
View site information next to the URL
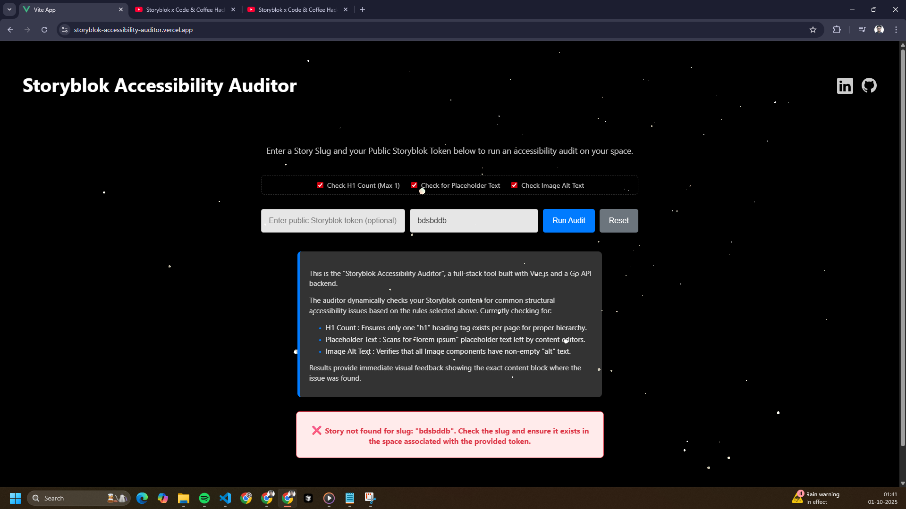65,30
